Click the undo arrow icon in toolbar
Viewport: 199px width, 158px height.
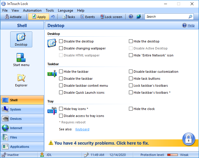[53, 17]
